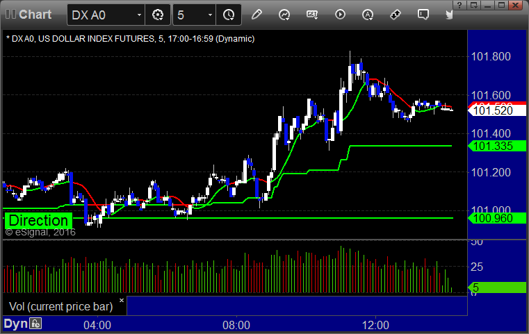Close the Vol (current price bar) panel
The height and width of the screenshot is (334, 529).
[x=122, y=300]
